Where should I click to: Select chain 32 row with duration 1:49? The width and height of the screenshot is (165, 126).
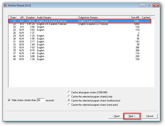pos(80,45)
